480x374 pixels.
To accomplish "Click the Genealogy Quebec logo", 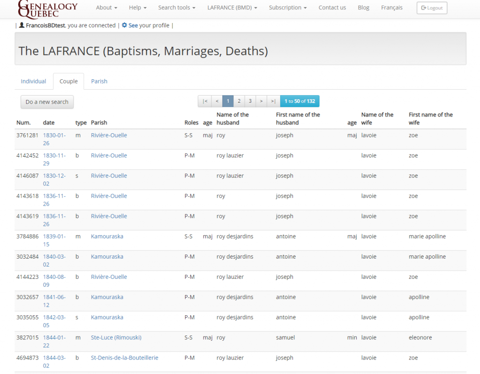I will coord(48,9).
